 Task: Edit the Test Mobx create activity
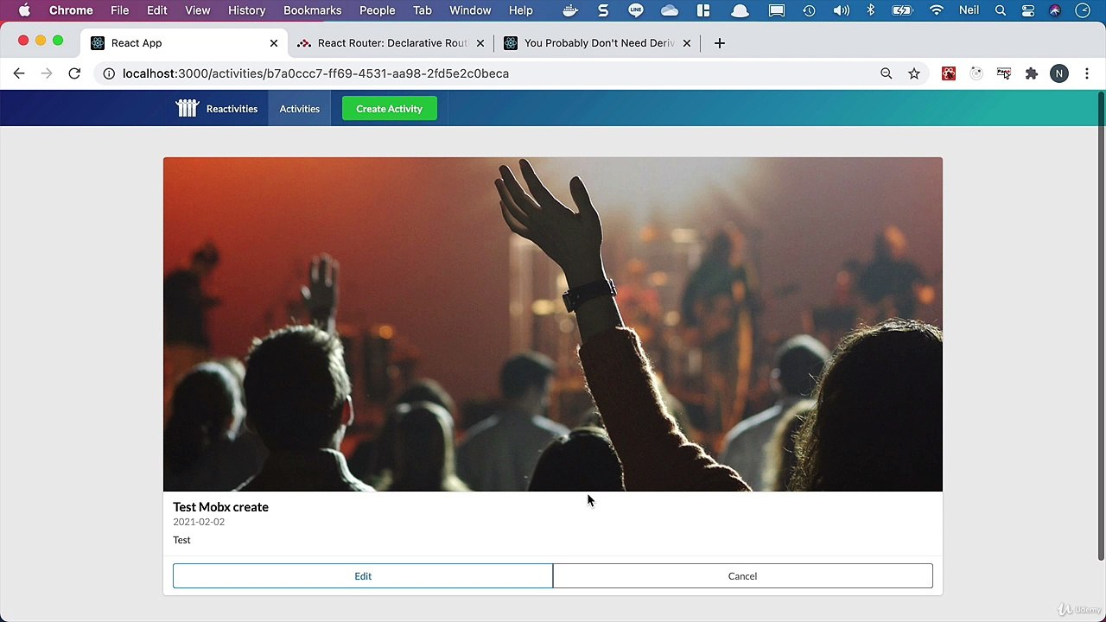(x=363, y=576)
